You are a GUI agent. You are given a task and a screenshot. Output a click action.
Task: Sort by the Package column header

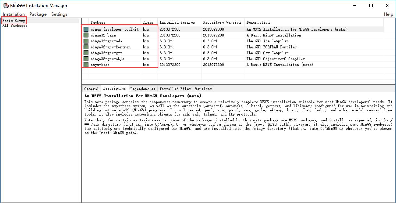pyautogui.click(x=115, y=22)
